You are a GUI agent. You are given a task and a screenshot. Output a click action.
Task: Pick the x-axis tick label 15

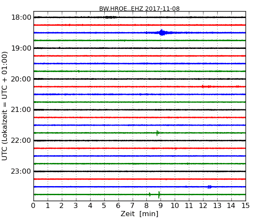pos(246,206)
